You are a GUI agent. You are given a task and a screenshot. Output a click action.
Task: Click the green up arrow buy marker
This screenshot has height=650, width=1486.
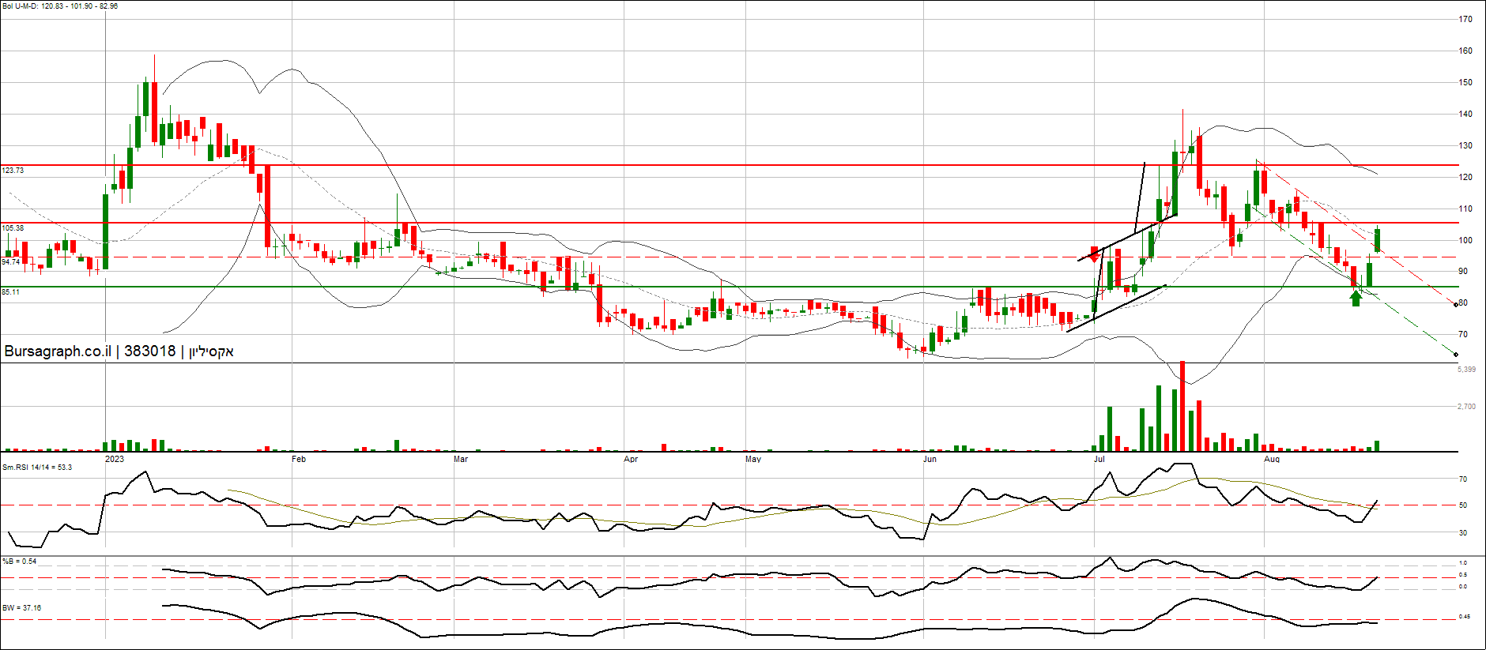click(x=1356, y=298)
